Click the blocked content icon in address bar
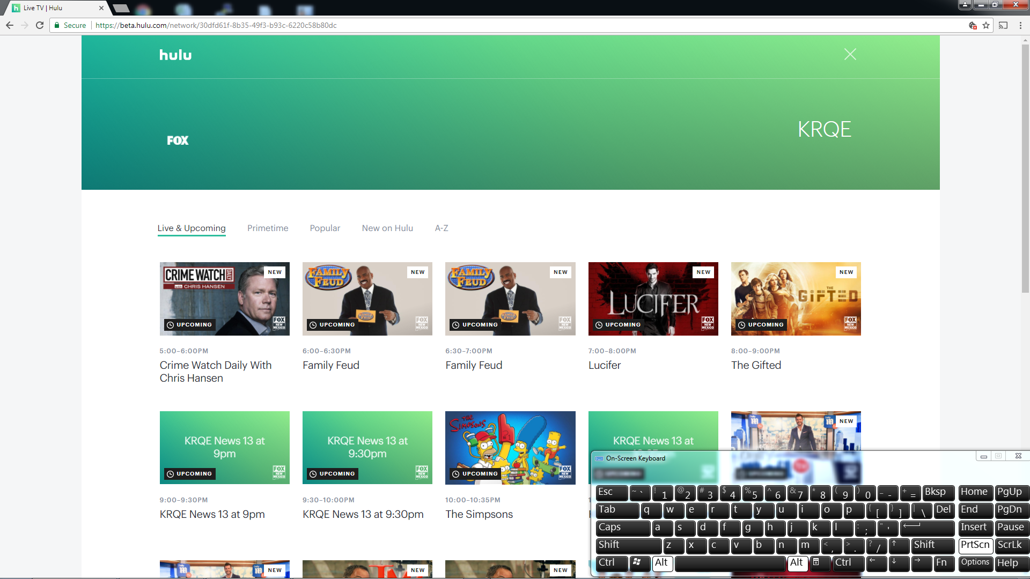This screenshot has width=1030, height=579. pos(973,25)
